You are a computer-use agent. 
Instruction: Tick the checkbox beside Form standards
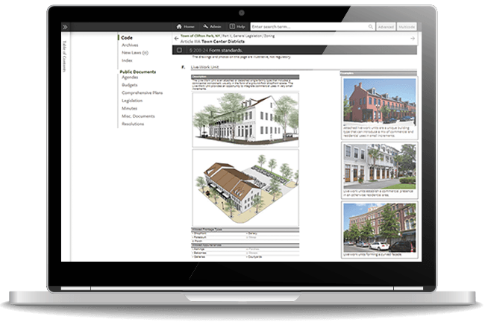179,50
